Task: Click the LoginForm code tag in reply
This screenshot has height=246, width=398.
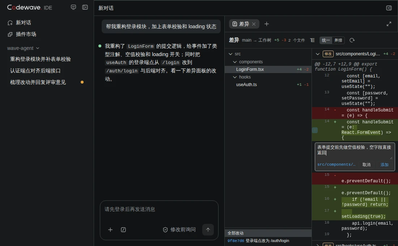Action: coord(141,46)
